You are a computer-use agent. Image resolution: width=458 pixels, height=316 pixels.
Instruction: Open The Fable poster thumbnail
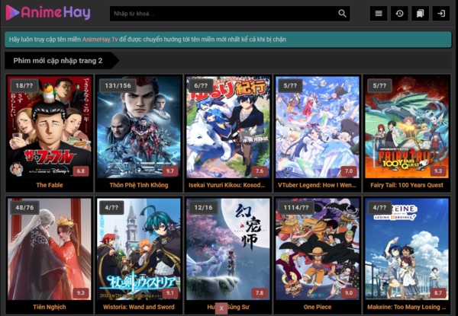tap(50, 127)
